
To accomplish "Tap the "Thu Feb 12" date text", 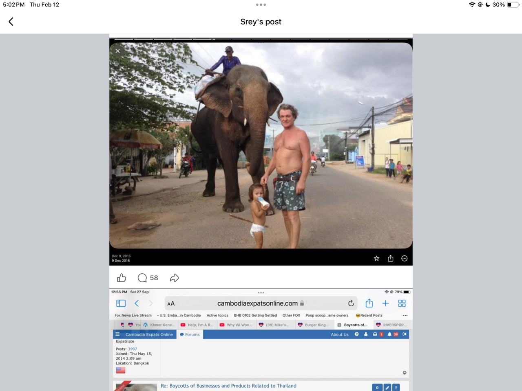I will point(44,4).
